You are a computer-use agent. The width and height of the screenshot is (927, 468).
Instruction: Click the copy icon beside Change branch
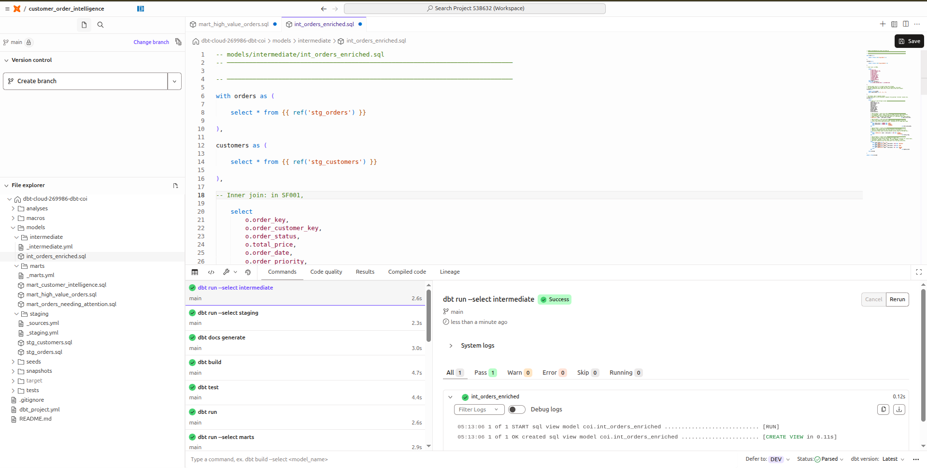(x=178, y=42)
